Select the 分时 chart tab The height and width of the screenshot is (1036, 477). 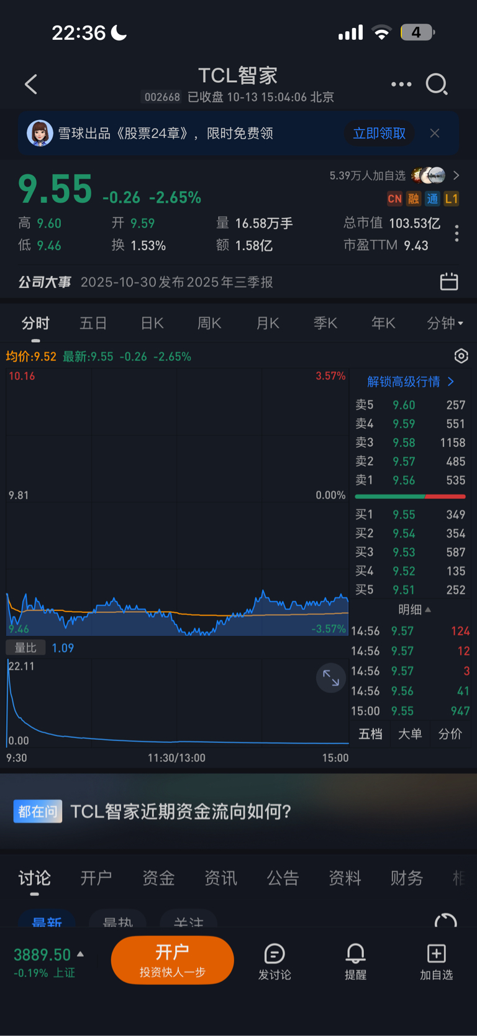(35, 323)
